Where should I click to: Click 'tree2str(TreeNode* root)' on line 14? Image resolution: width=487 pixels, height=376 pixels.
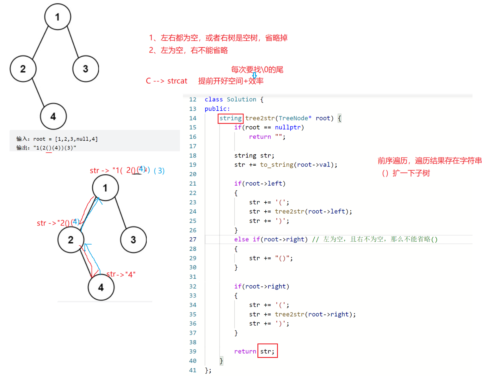click(289, 118)
